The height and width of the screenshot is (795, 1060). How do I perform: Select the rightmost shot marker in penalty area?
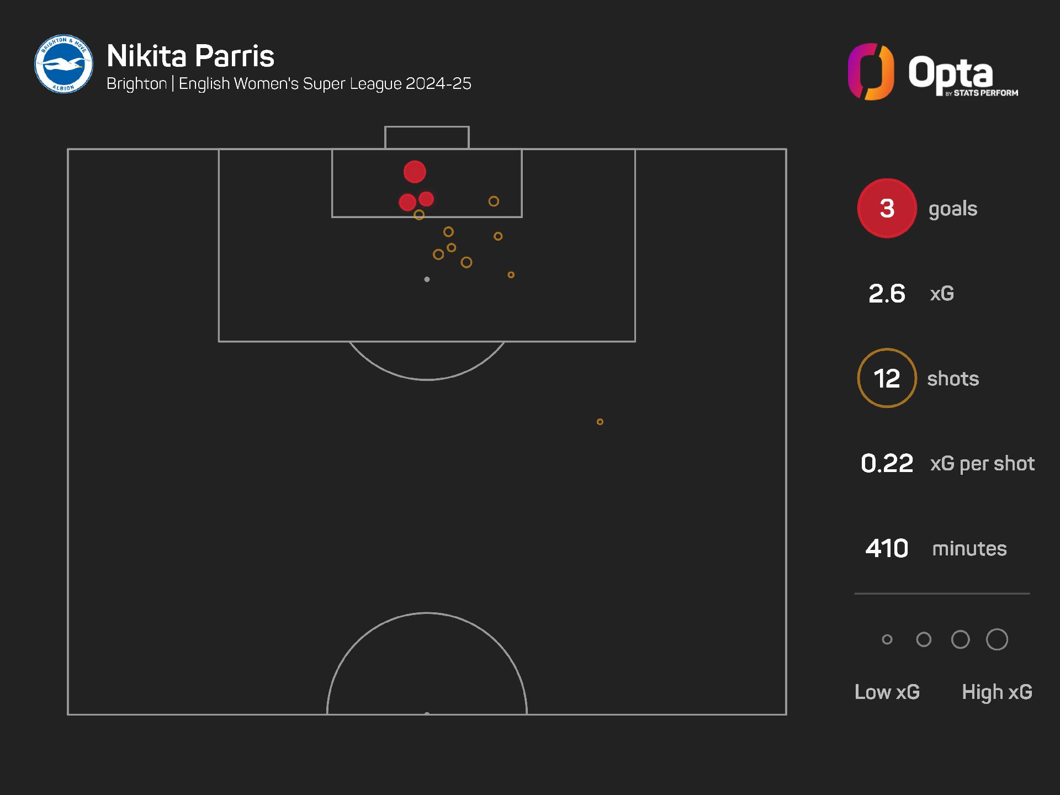click(511, 275)
